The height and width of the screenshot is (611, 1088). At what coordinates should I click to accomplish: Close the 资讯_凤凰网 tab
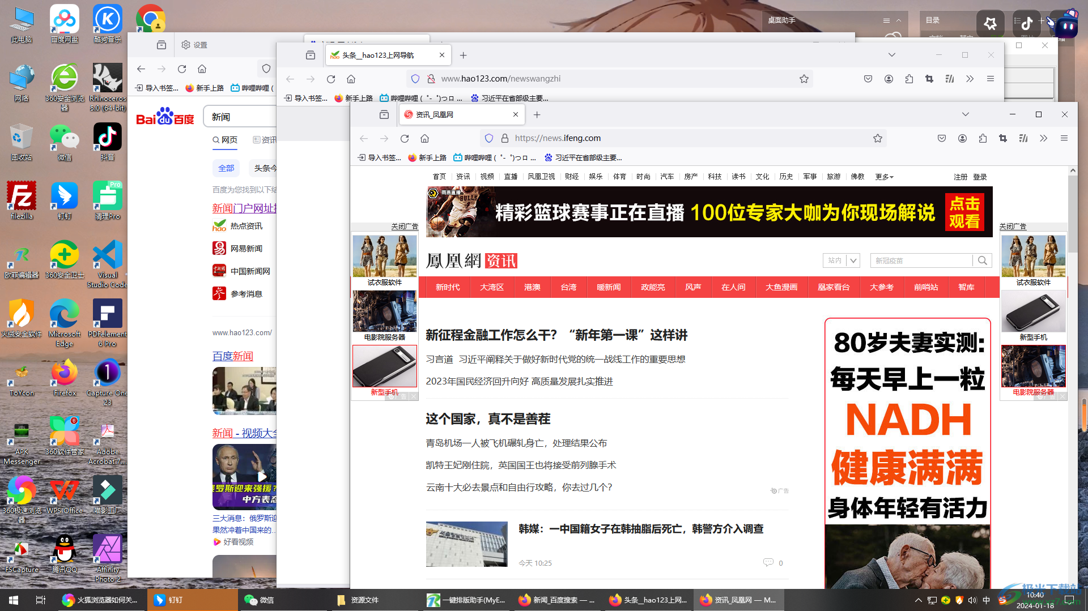[516, 114]
